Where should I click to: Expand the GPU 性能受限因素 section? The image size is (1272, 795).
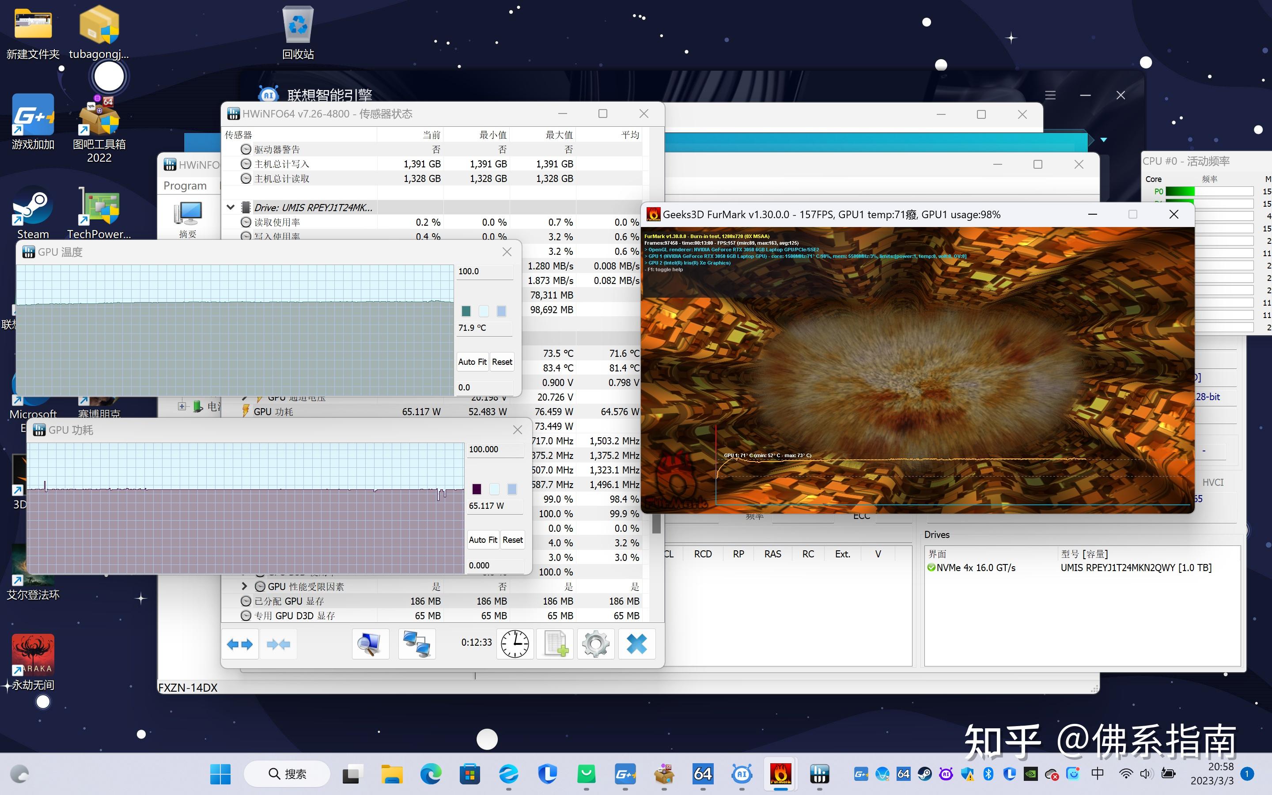(241, 586)
